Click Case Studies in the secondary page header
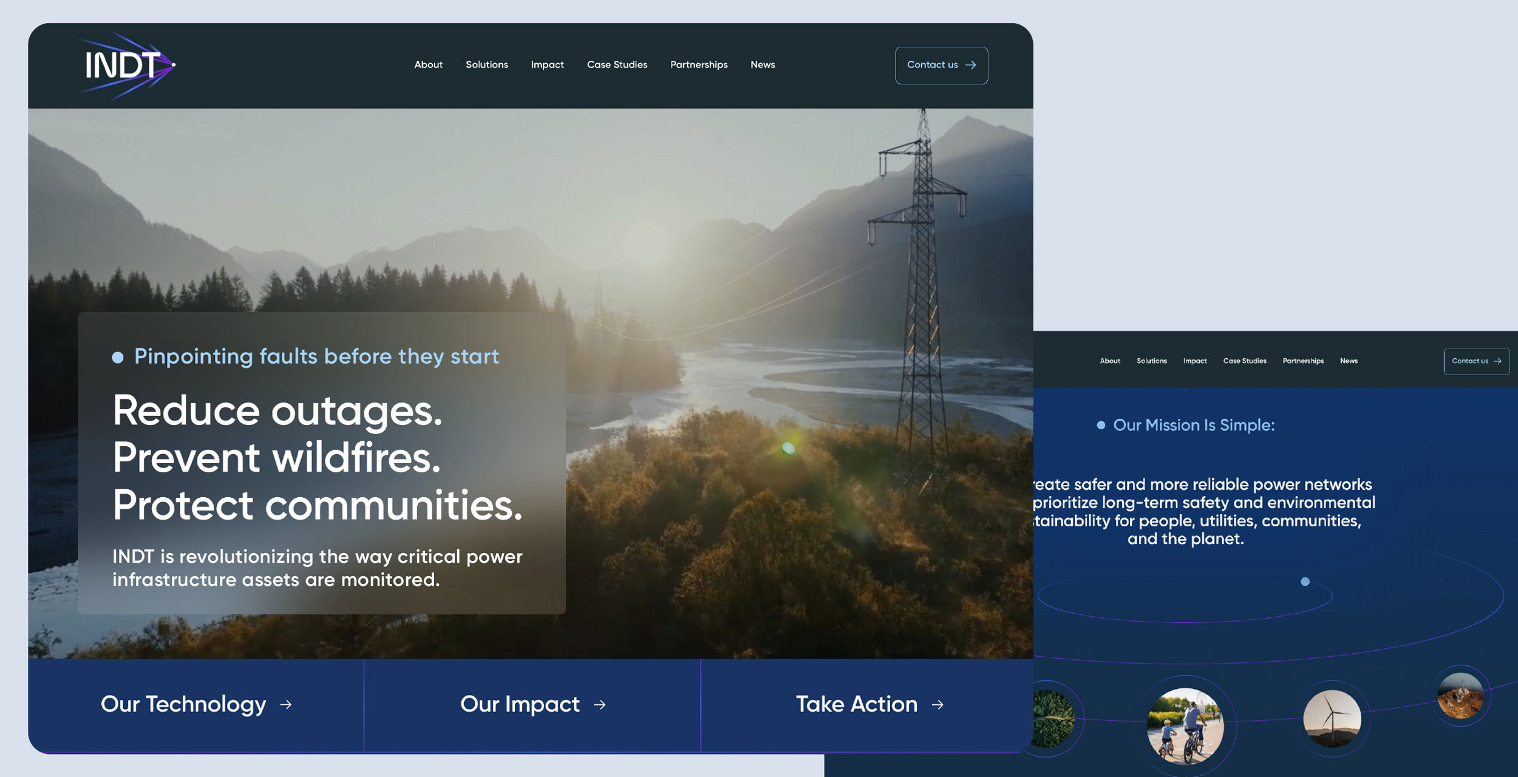This screenshot has width=1518, height=777. [1244, 361]
